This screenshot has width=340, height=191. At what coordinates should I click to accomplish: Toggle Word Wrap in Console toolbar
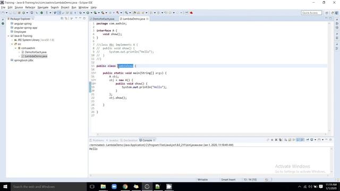pos(294,140)
